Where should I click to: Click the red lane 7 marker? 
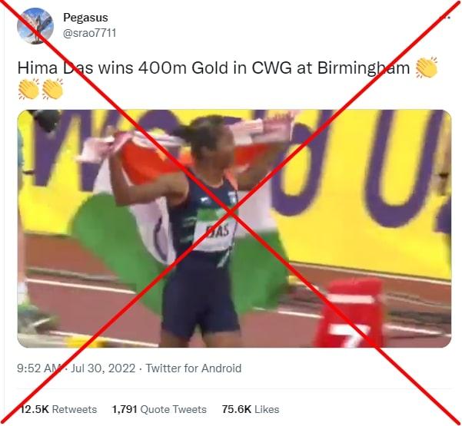click(350, 313)
